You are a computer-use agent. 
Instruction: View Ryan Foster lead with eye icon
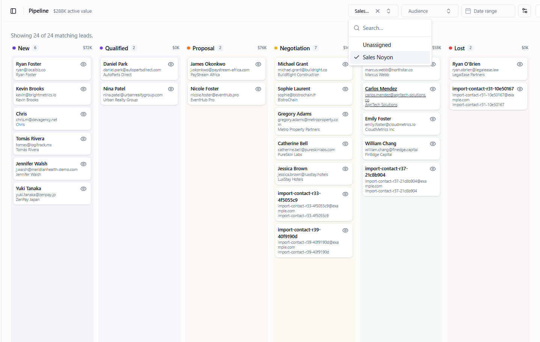pos(83,64)
